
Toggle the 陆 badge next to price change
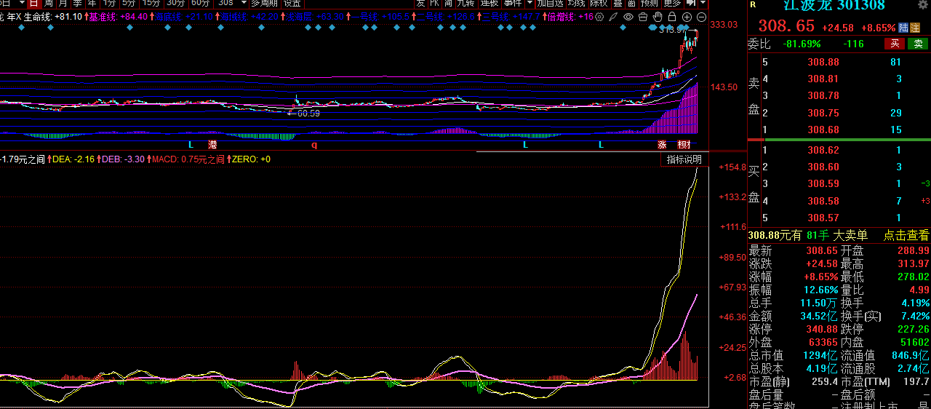click(x=904, y=27)
